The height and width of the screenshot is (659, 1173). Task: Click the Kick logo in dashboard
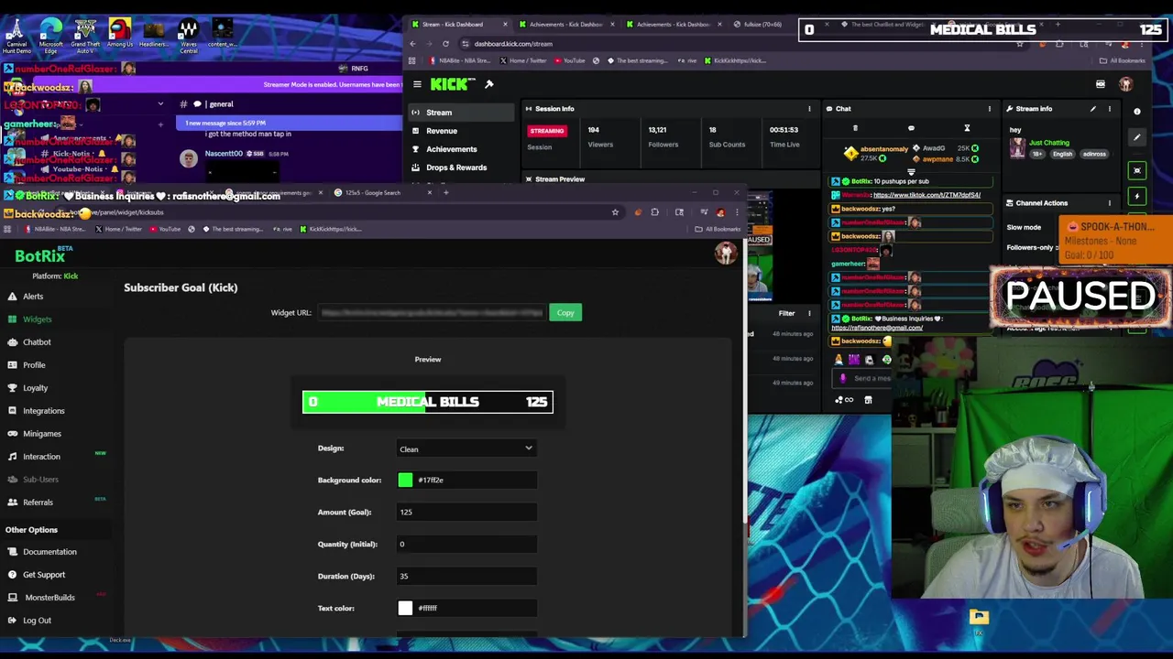[x=454, y=84]
